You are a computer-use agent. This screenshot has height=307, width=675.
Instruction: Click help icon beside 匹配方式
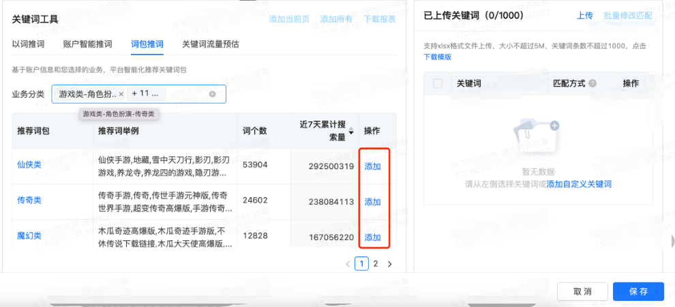[x=592, y=83]
